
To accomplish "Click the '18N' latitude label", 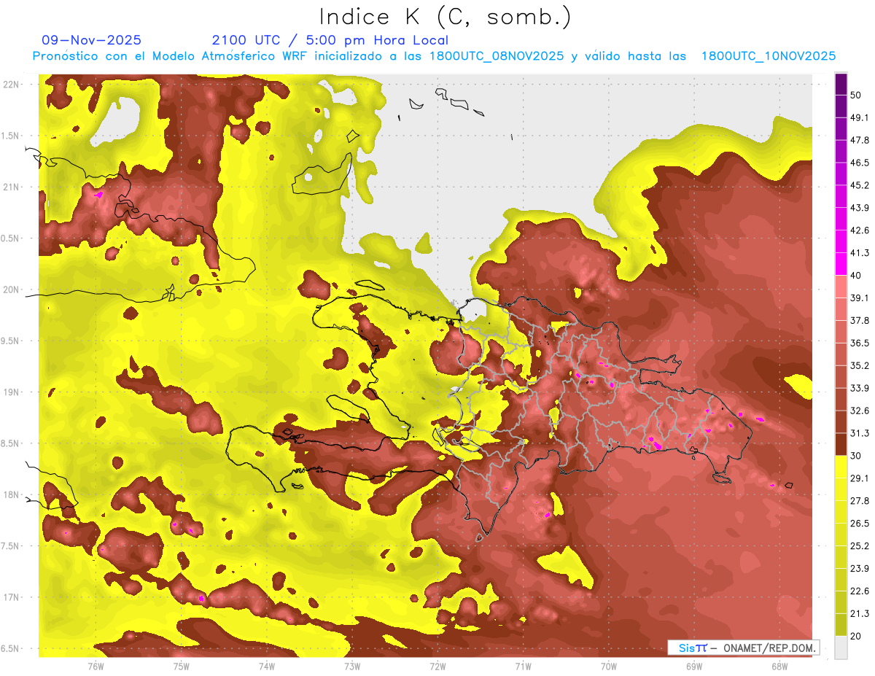I will coord(12,494).
